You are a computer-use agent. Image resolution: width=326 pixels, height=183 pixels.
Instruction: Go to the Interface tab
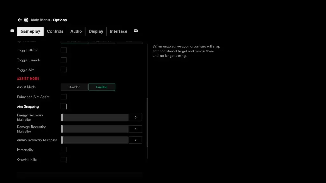pyautogui.click(x=118, y=31)
